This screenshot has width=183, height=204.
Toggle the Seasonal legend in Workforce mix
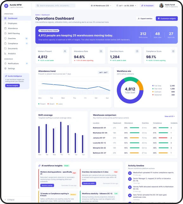point(157,95)
